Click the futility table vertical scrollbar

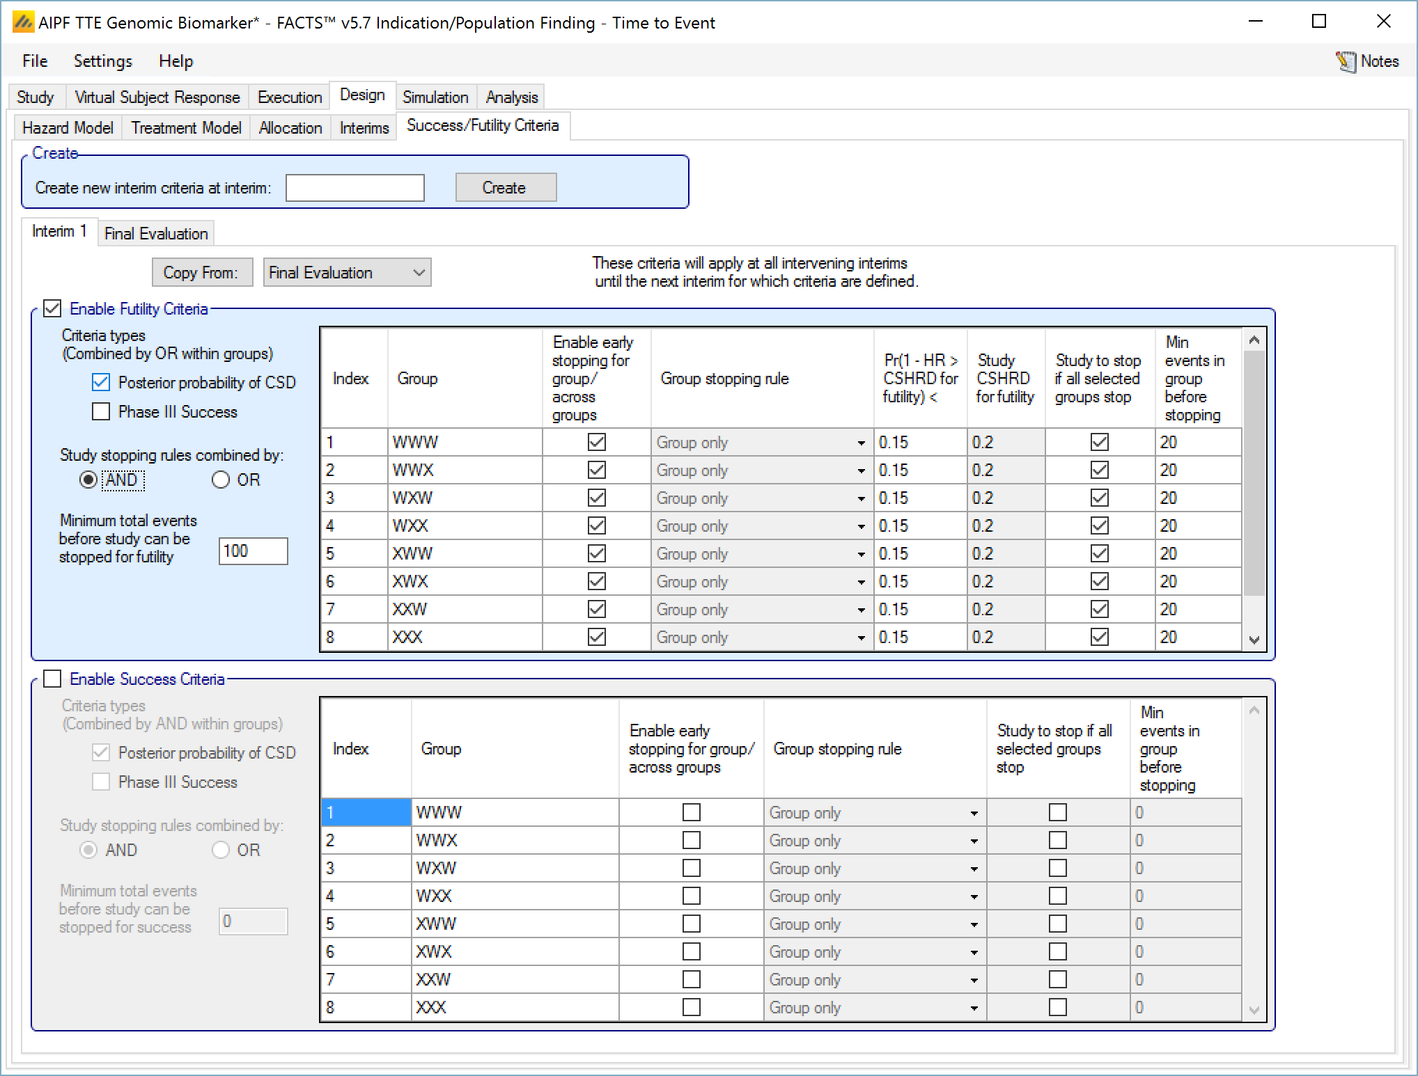click(1254, 473)
